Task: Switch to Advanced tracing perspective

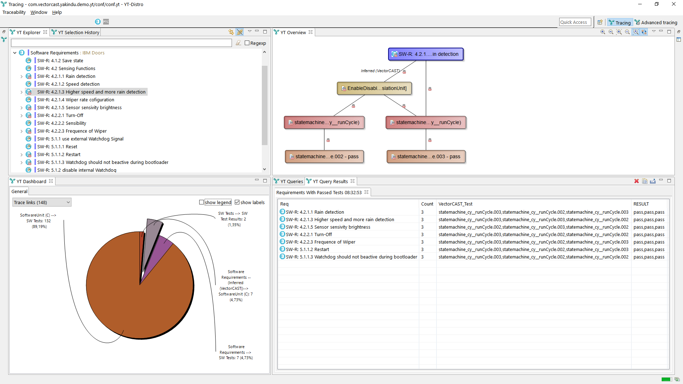Action: click(x=656, y=22)
